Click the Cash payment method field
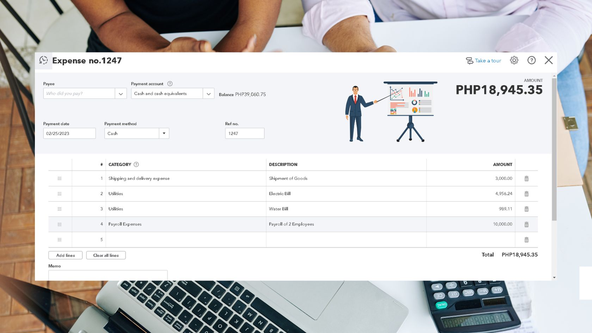 click(x=132, y=133)
